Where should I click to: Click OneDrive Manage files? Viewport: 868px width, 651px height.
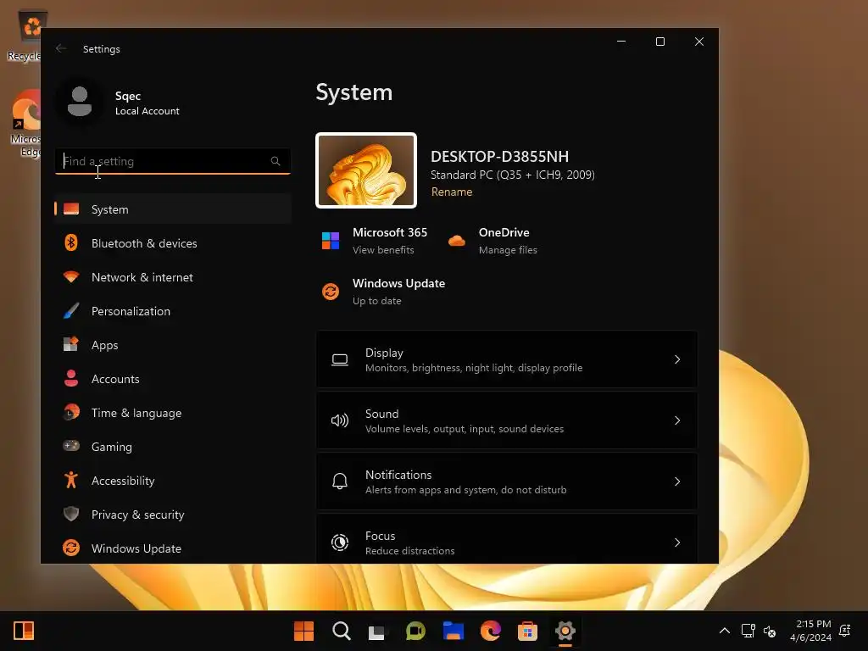click(x=508, y=250)
